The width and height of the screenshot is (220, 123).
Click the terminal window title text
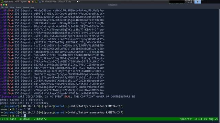113,5
